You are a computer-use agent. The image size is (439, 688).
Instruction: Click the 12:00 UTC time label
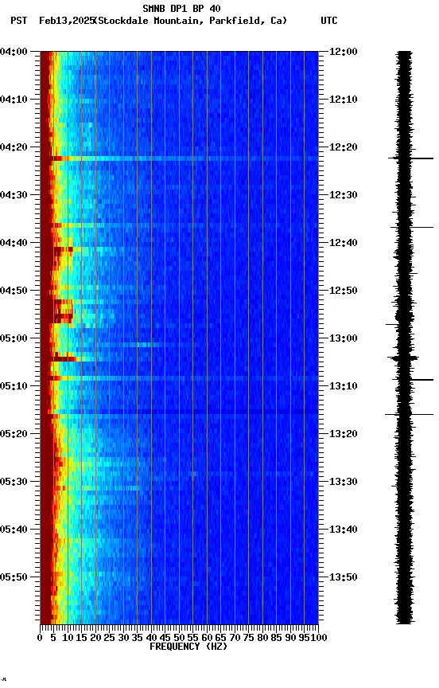click(x=343, y=52)
